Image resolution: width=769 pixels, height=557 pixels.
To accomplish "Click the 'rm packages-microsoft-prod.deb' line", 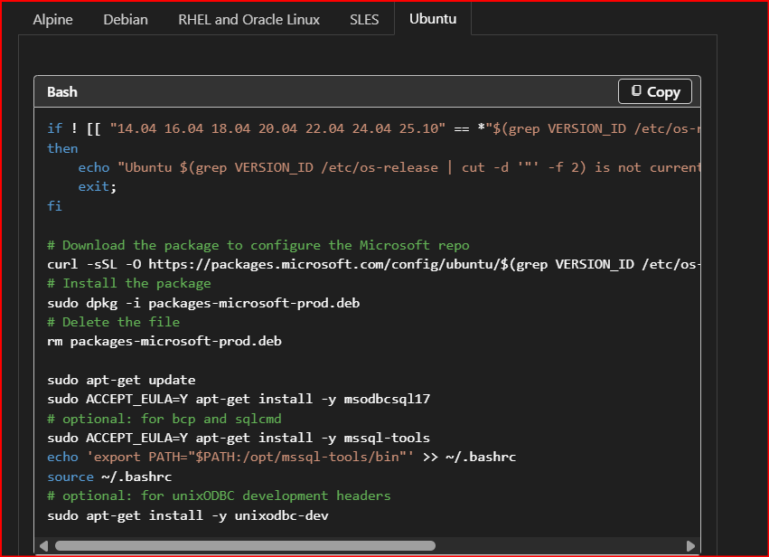I will 164,342.
